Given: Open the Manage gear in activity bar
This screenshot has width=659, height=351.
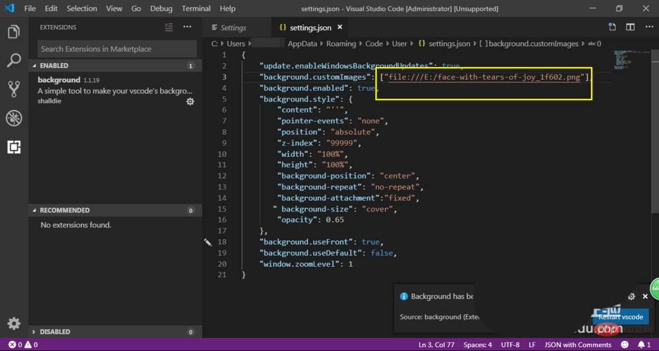Looking at the screenshot, I should click(x=14, y=323).
